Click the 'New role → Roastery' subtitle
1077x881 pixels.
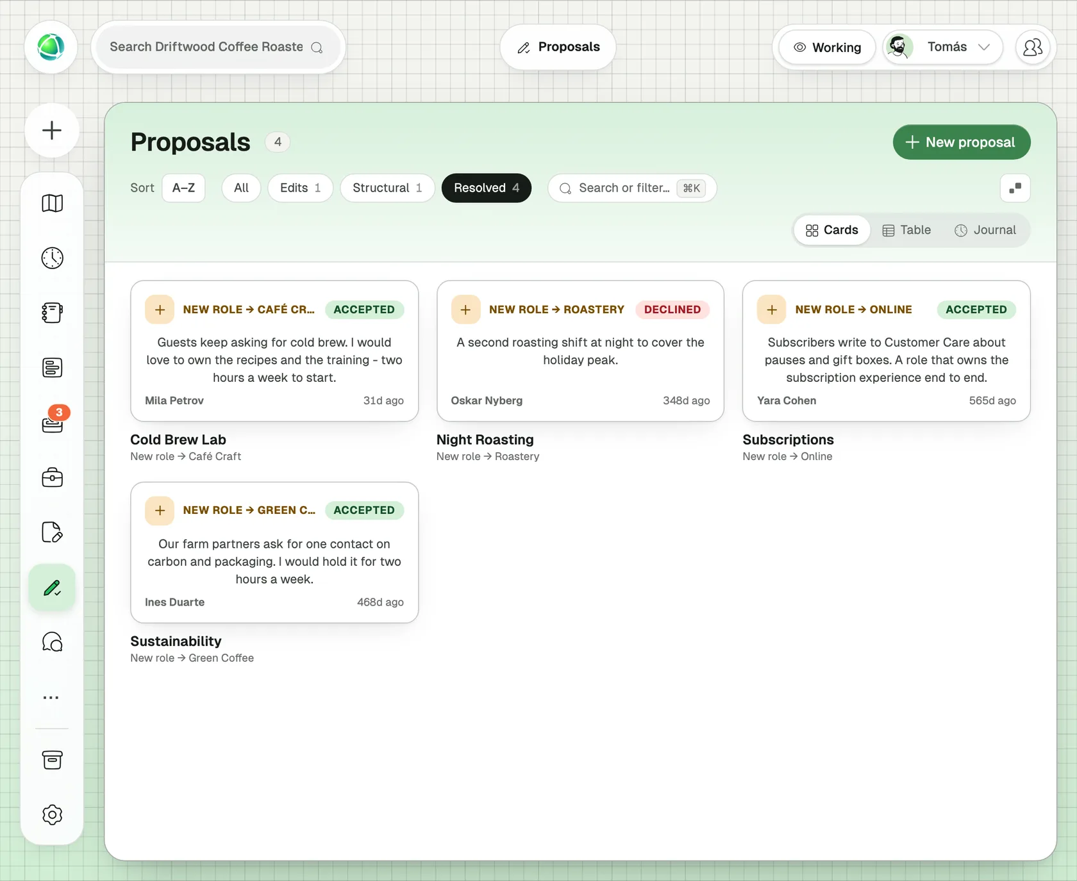tap(488, 456)
